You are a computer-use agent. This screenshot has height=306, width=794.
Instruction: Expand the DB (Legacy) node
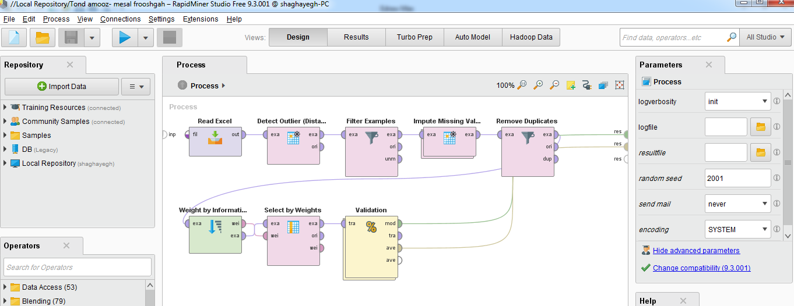(x=5, y=150)
